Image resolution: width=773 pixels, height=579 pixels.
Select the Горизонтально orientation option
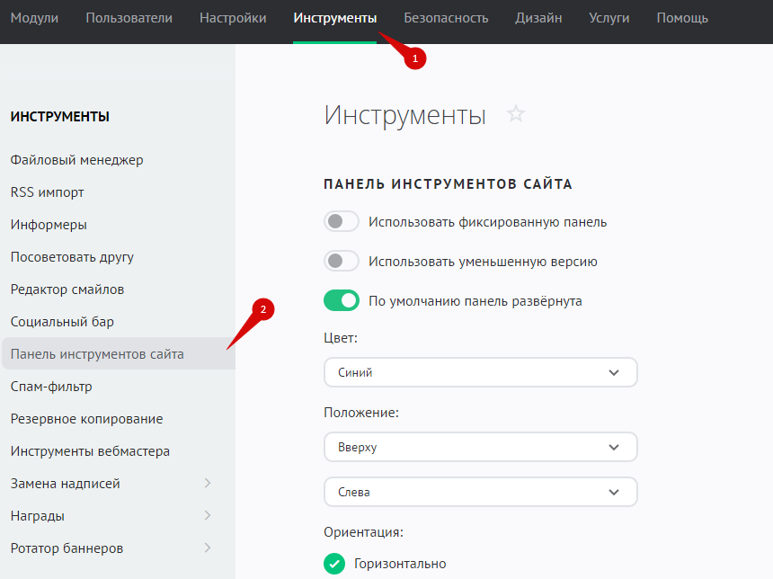334,564
